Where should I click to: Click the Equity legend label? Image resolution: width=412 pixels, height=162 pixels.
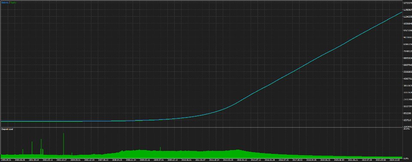[13, 3]
